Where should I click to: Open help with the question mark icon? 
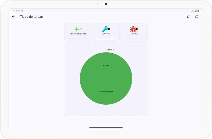click(197, 17)
